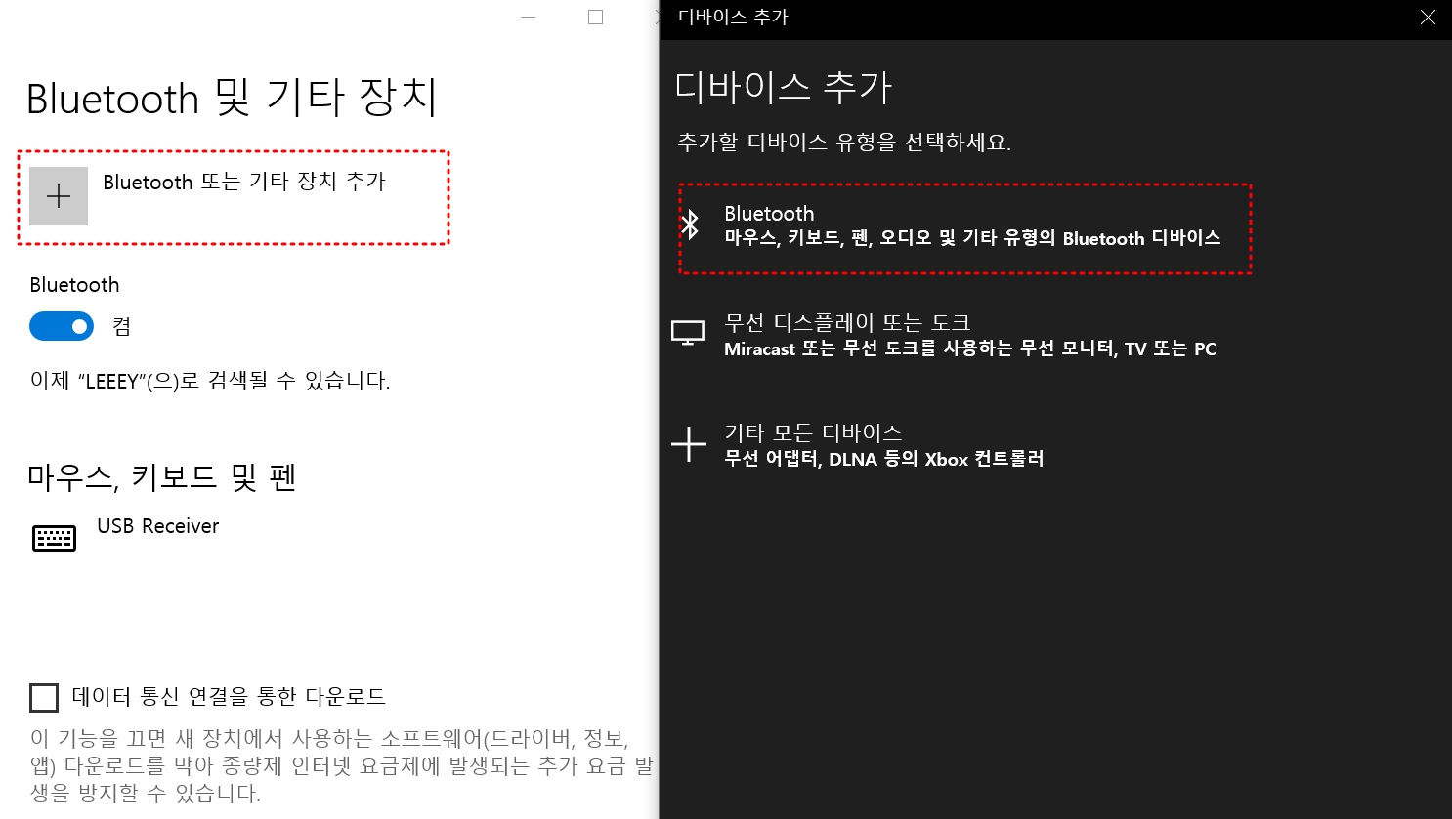This screenshot has height=819, width=1452.
Task: Close the '디바이스 추가' dialog
Action: [1428, 18]
